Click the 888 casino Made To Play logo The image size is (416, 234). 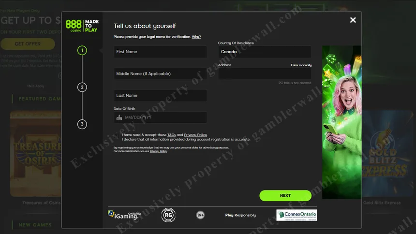82,26
